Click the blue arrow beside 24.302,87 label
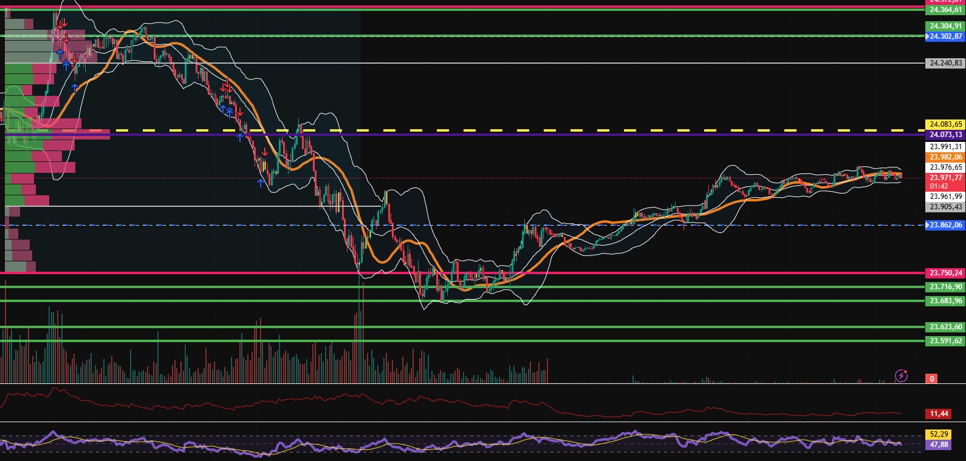 927,36
